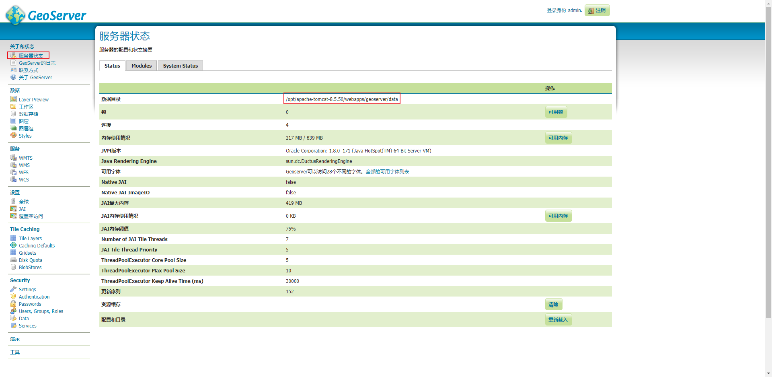Screen dimensions: 772x377
Task: Open the 数据存储 (Stores) page
Action: pyautogui.click(x=28, y=114)
